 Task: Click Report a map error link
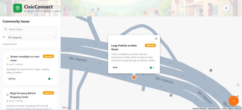coord(234,108)
